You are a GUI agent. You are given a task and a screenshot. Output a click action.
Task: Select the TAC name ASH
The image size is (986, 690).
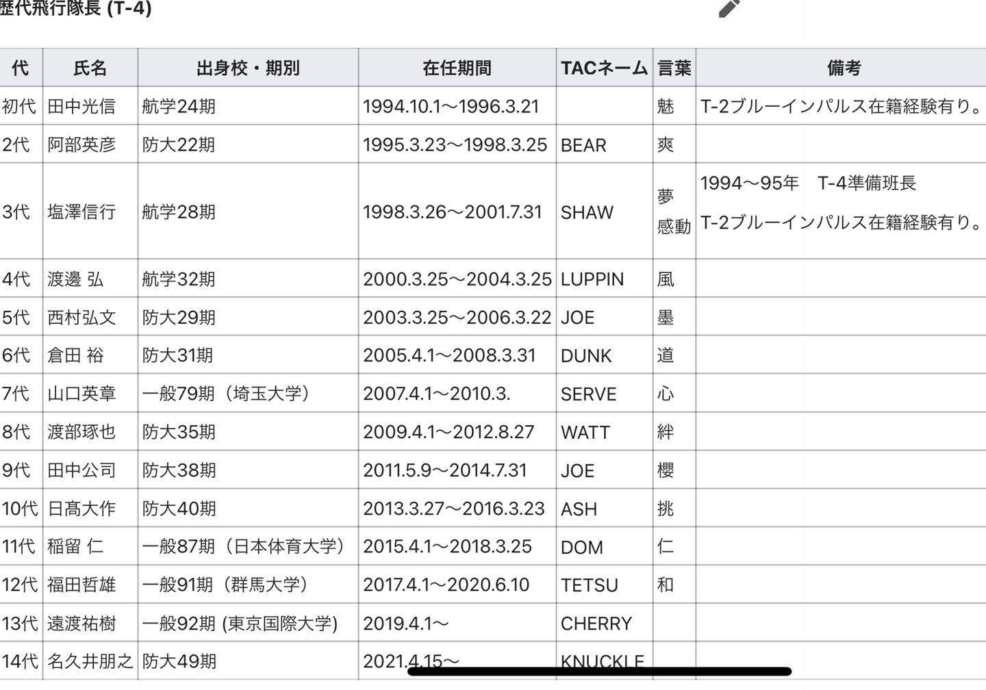click(579, 509)
